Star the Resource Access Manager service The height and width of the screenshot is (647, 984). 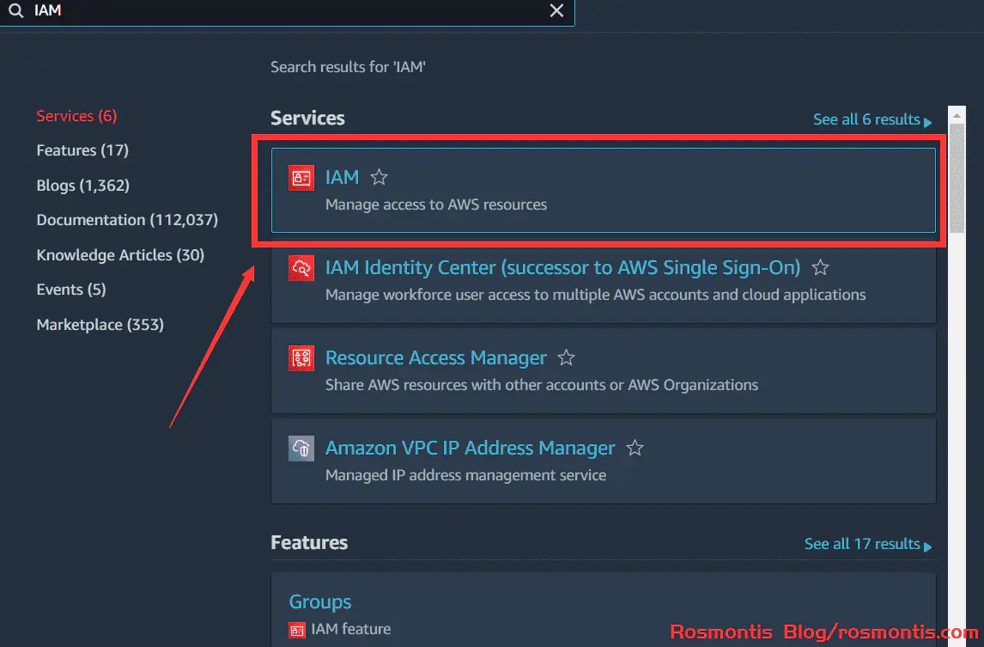click(566, 357)
